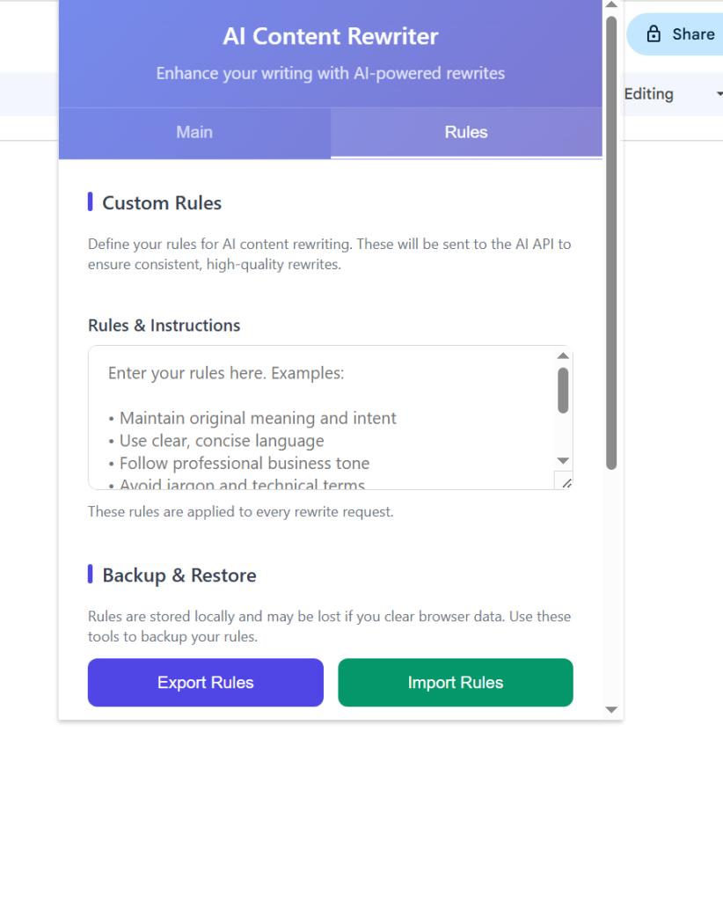Image resolution: width=723 pixels, height=901 pixels.
Task: Open the Editing mode dropdown
Action: [668, 93]
